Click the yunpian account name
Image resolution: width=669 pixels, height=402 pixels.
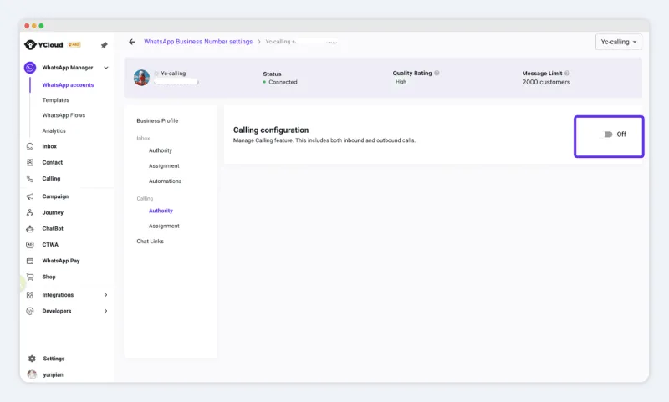tap(53, 374)
